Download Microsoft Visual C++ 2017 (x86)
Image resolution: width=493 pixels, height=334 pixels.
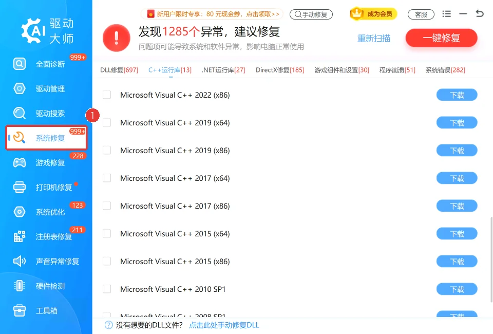coord(457,206)
